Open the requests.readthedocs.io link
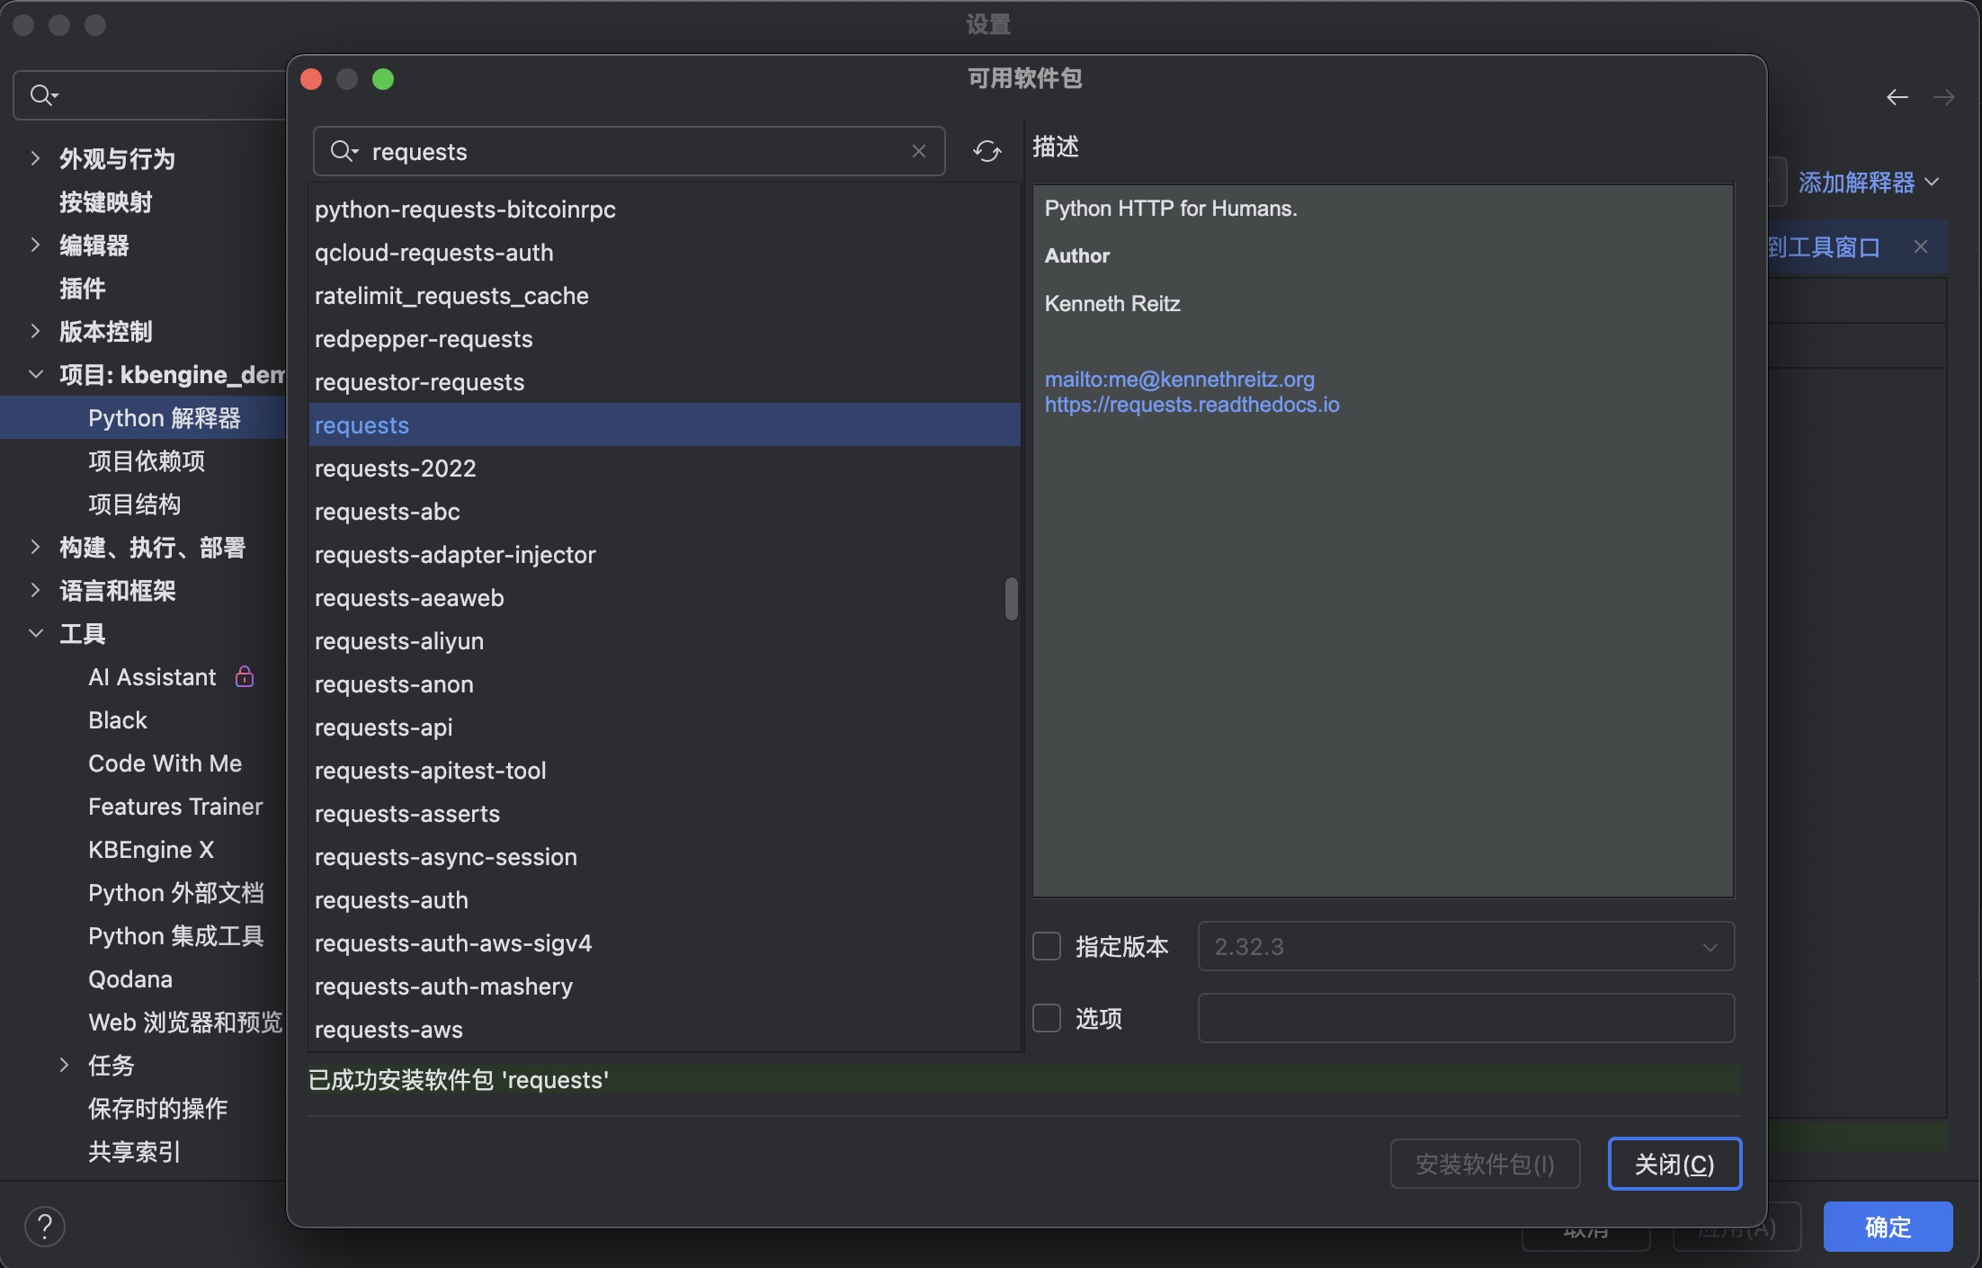Image resolution: width=1982 pixels, height=1268 pixels. 1192,405
